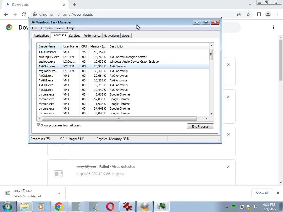Image resolution: width=283 pixels, height=212 pixels.
Task: Open Task Manager File menu
Action: click(x=35, y=28)
